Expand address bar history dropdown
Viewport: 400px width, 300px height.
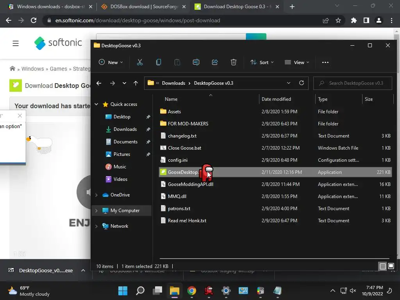pos(289,83)
